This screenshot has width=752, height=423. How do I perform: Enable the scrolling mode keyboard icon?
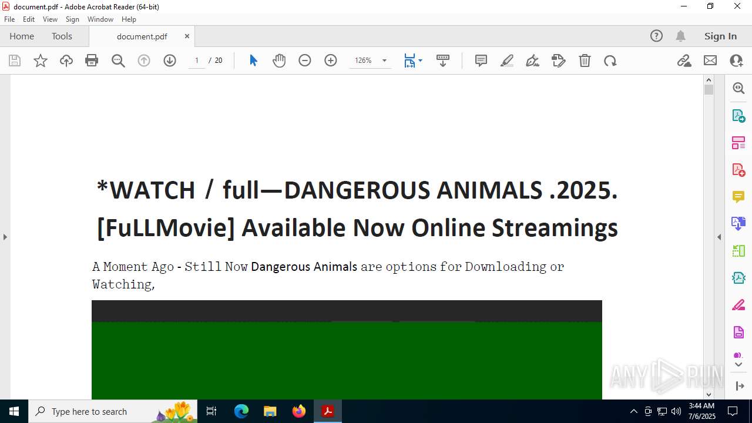443,61
